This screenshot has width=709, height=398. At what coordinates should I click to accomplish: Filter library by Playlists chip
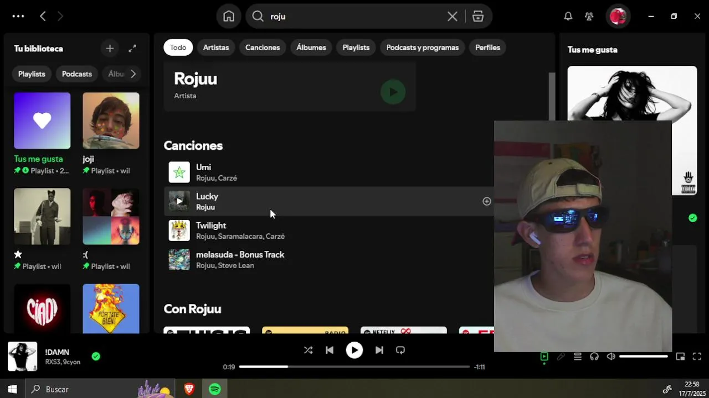tap(32, 74)
